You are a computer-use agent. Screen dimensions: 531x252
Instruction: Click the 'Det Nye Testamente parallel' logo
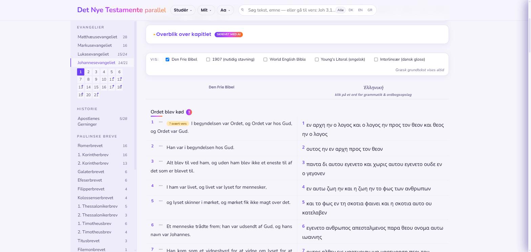pos(122,10)
